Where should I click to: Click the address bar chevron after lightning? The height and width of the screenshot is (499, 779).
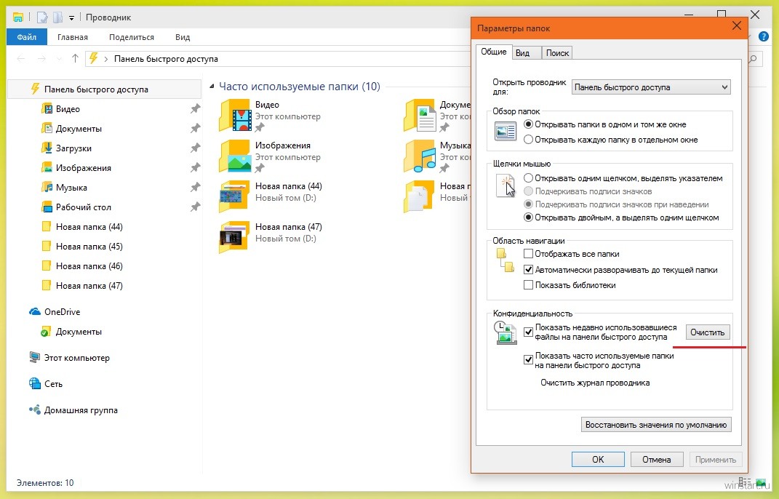(x=105, y=59)
